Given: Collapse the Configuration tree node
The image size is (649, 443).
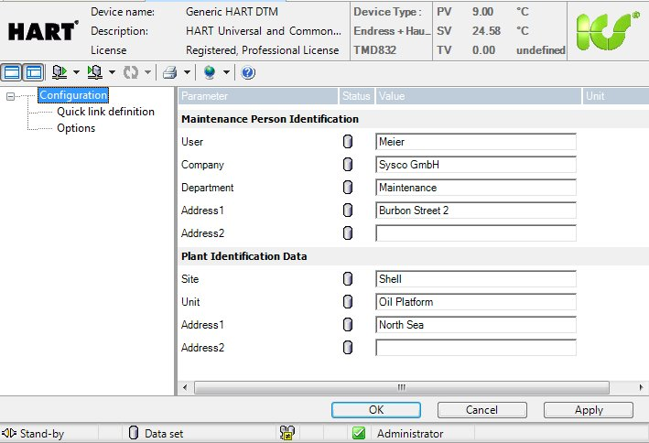Looking at the screenshot, I should 9,96.
